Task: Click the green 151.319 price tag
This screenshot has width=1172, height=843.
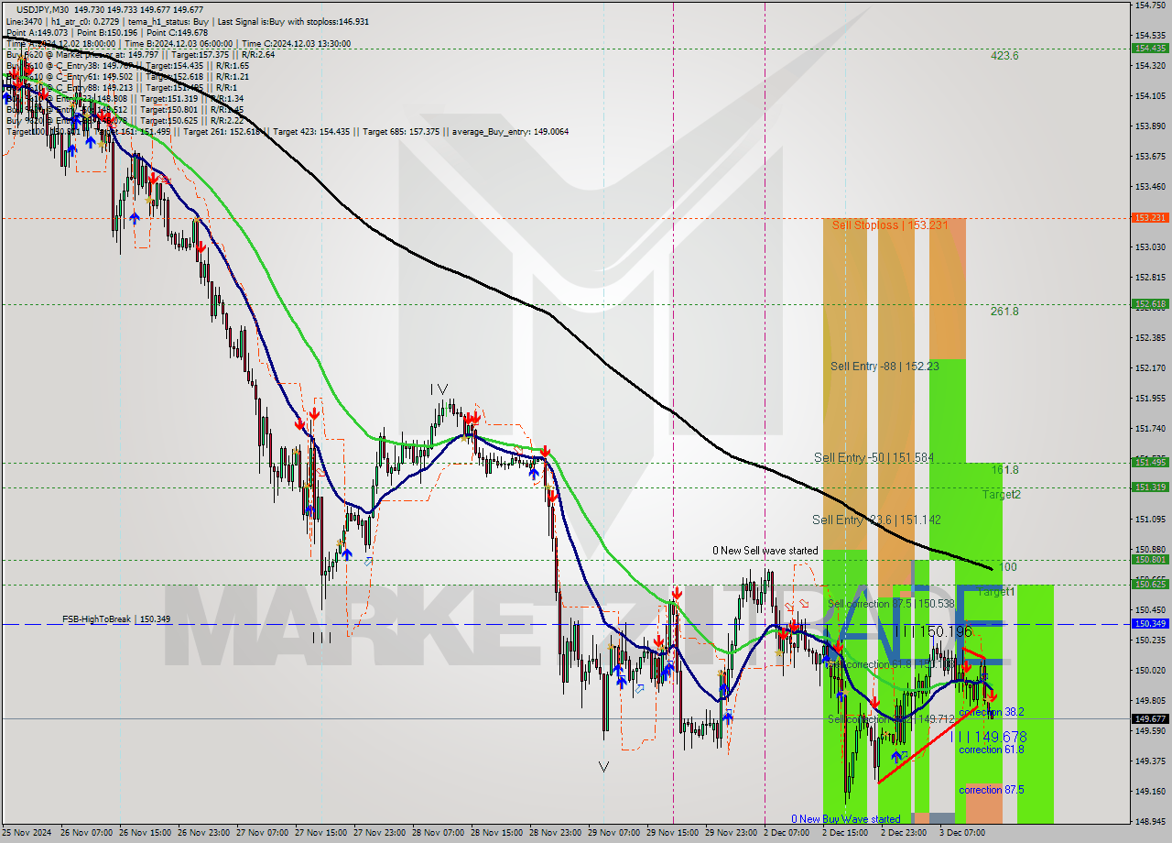Action: (1150, 487)
